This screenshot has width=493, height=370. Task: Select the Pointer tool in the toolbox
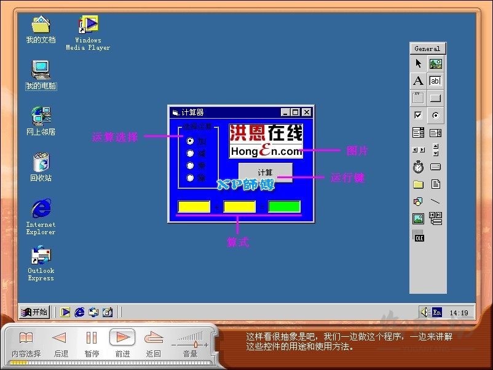[x=418, y=63]
